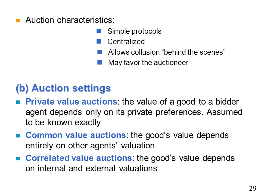Click slide page number 29
The width and height of the screenshot is (261, 196).
click(253, 188)
